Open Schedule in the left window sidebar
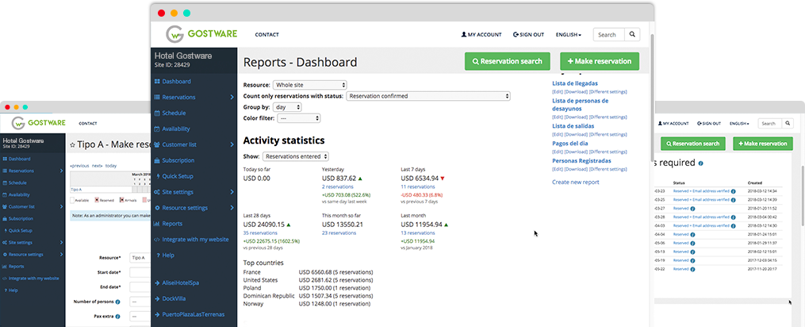The height and width of the screenshot is (327, 805). (x=17, y=183)
